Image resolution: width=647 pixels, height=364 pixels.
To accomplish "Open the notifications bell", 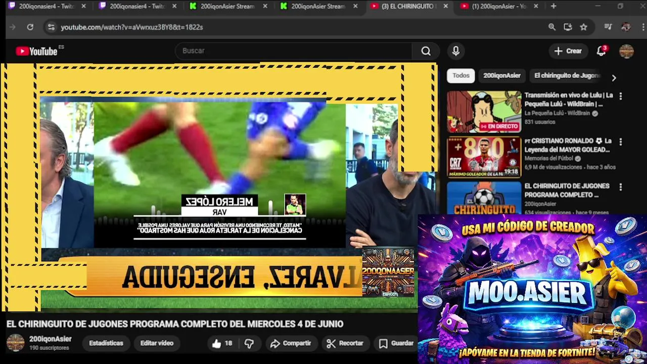I will coord(601,51).
